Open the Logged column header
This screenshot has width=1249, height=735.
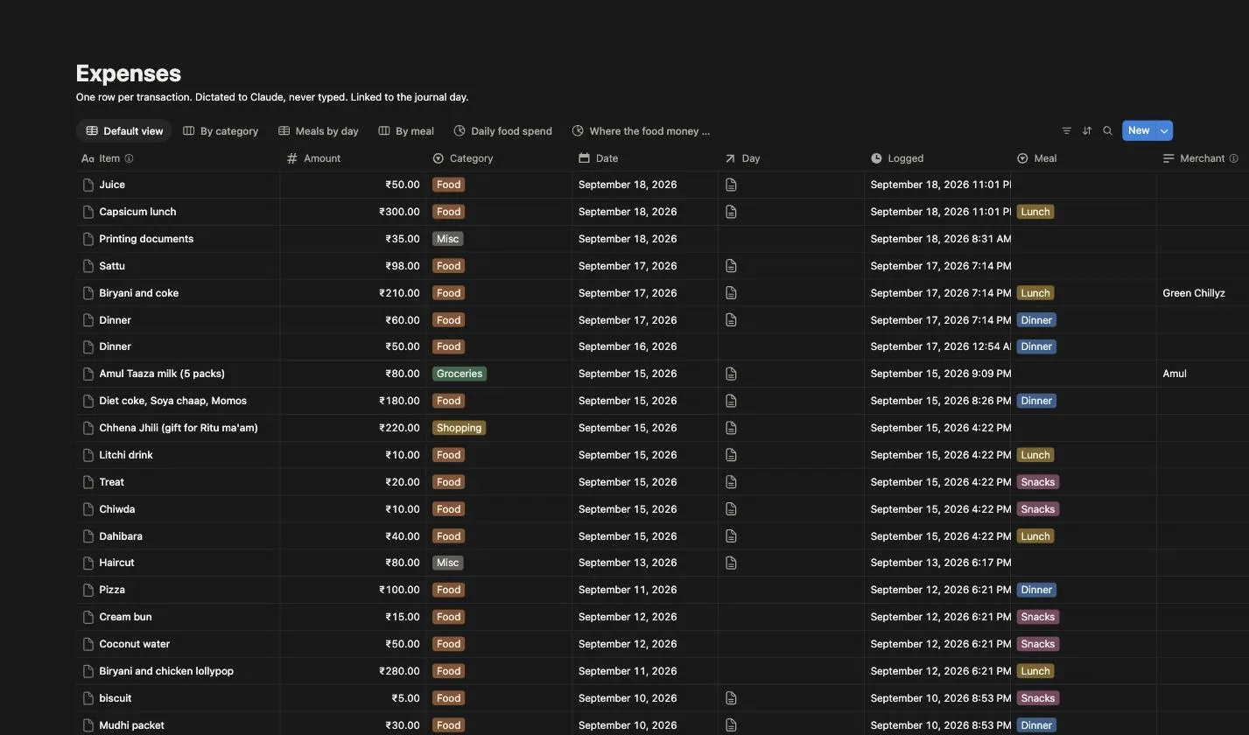pyautogui.click(x=937, y=158)
